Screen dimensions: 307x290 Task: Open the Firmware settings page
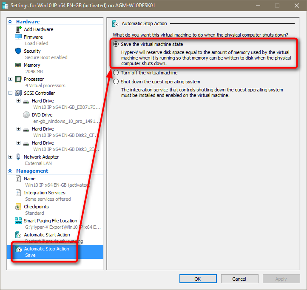pyautogui.click(x=33, y=37)
